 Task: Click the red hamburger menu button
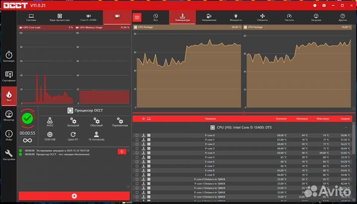click(137, 17)
